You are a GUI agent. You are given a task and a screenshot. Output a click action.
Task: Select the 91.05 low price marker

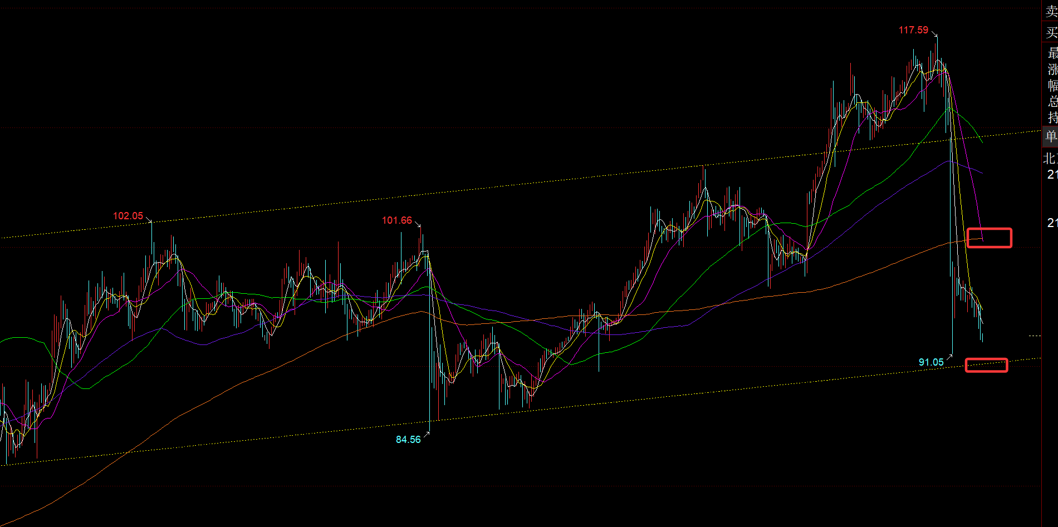(930, 362)
